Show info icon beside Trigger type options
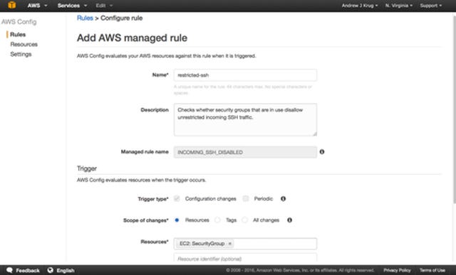Screen dimensions: 456x275 coord(283,199)
